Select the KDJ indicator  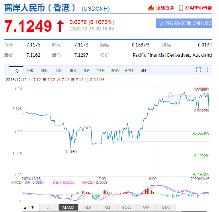click(x=88, y=208)
